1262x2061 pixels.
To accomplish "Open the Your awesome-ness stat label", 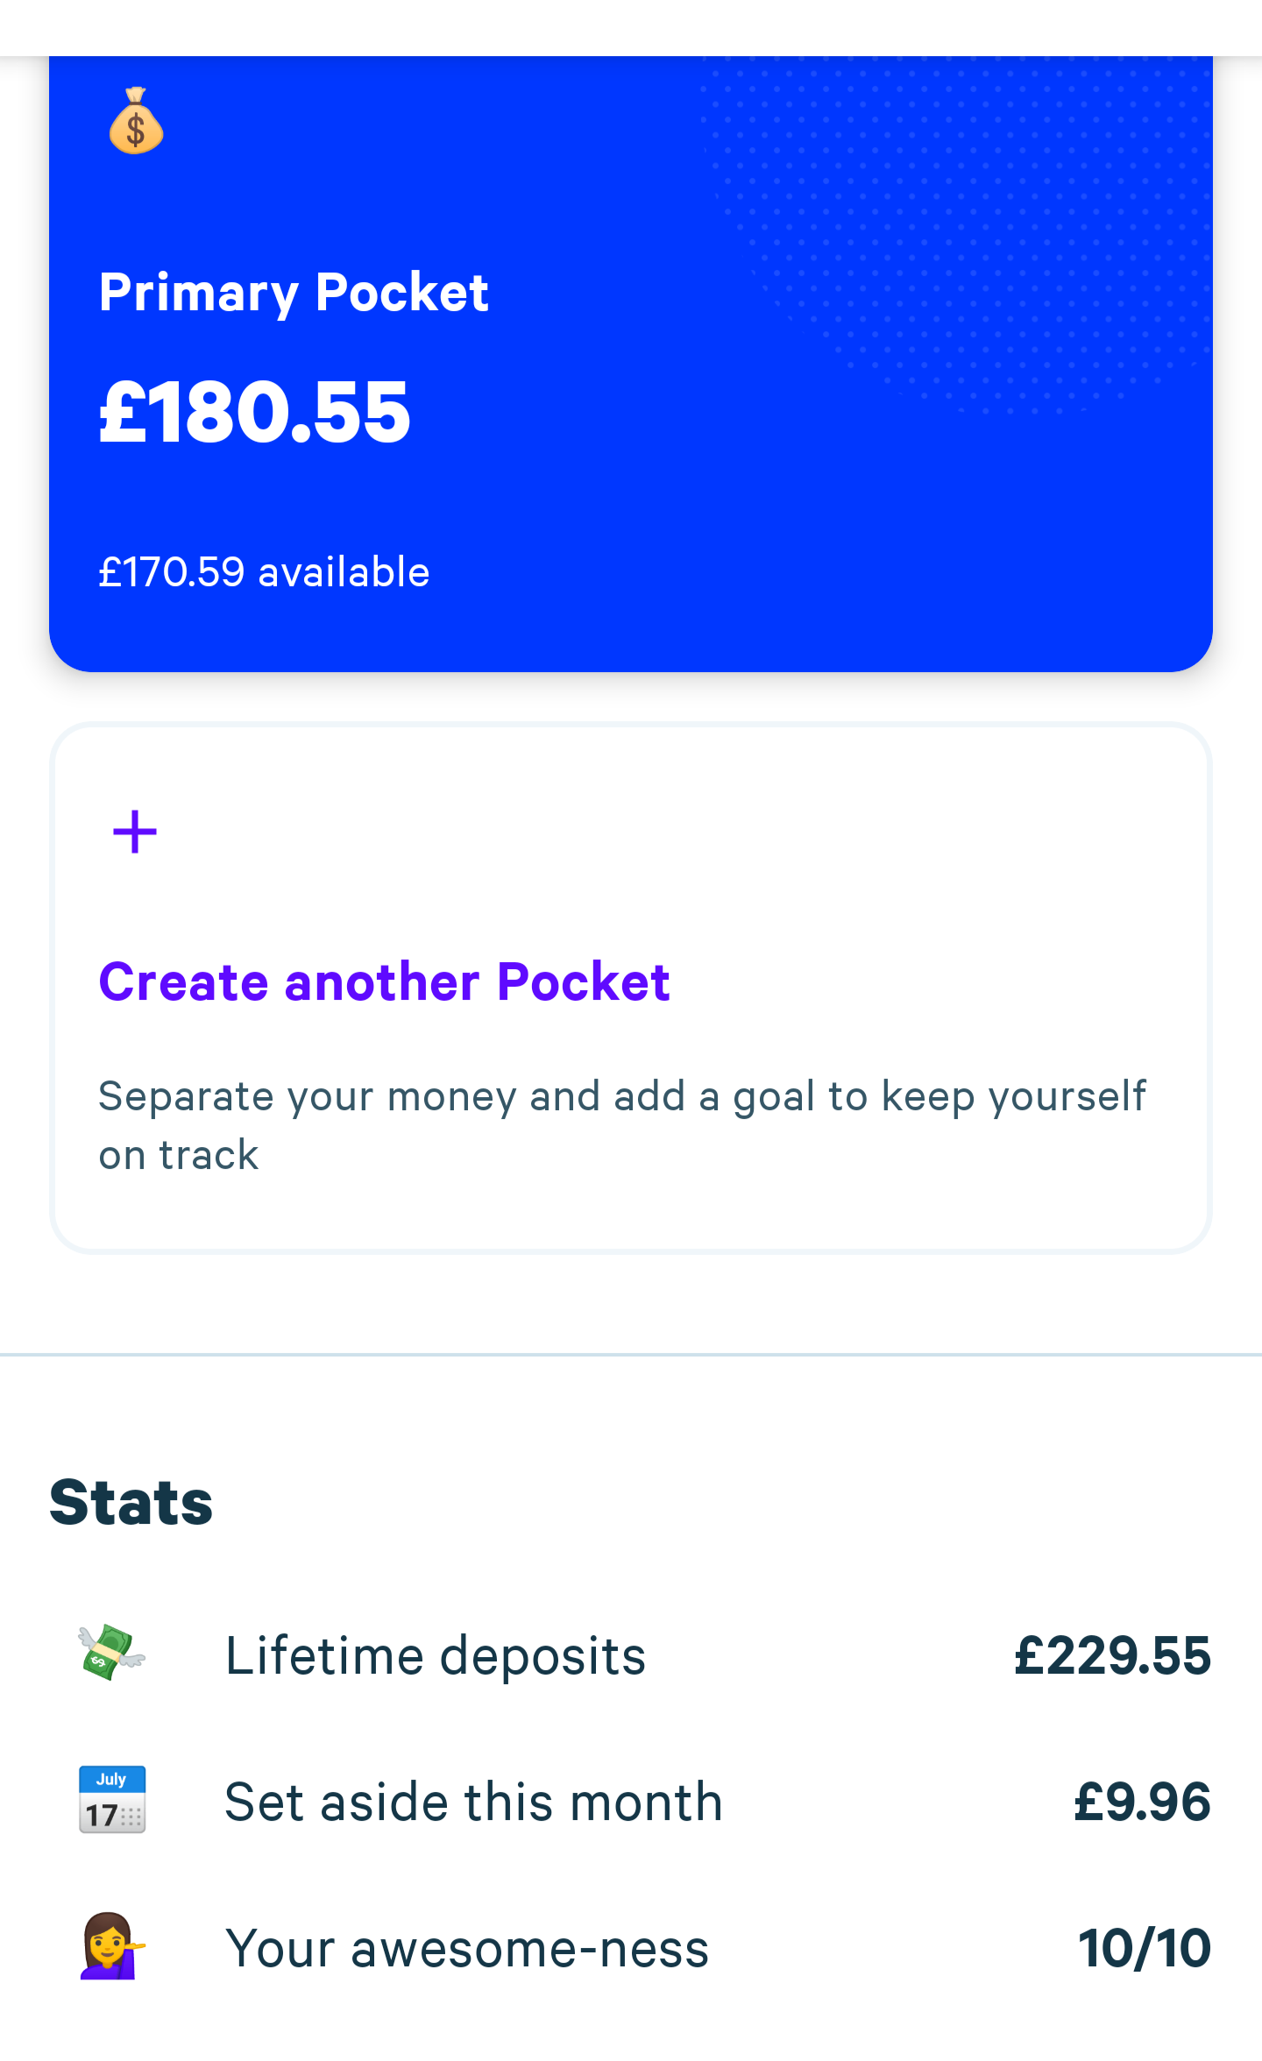I will pos(466,1948).
